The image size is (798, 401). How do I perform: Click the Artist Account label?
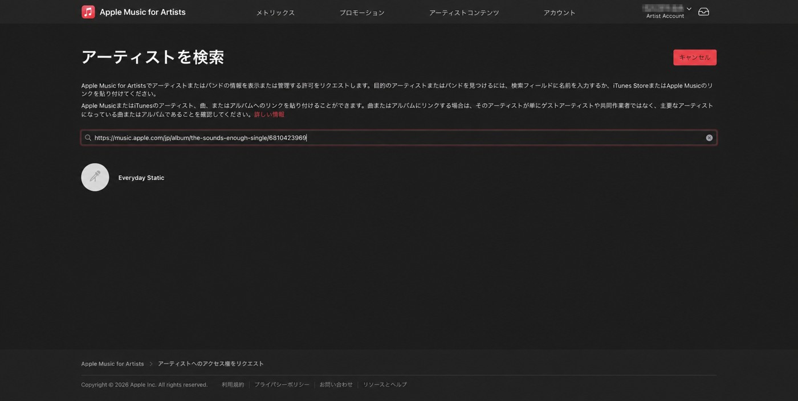tap(665, 16)
